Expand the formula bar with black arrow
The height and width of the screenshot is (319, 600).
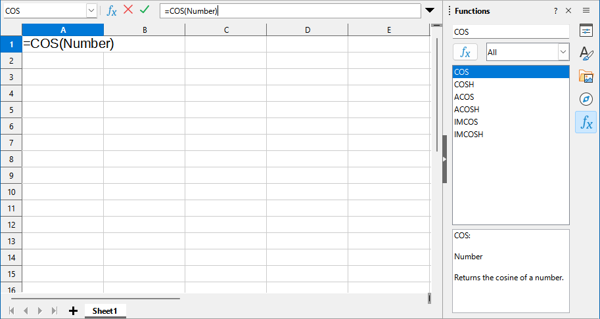[430, 11]
